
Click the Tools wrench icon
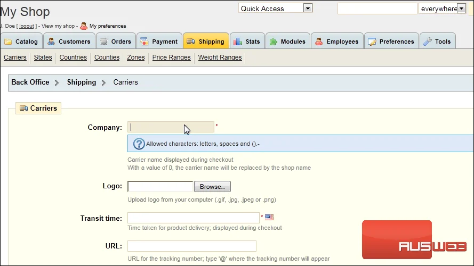[428, 41]
